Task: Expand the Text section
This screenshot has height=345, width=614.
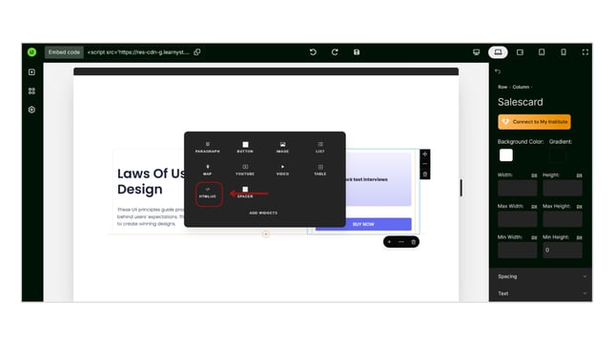Action: click(x=541, y=294)
